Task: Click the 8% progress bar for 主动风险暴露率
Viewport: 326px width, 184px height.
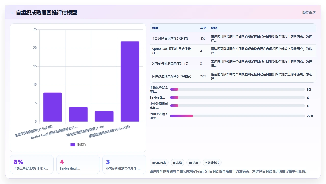Action: 237,89
